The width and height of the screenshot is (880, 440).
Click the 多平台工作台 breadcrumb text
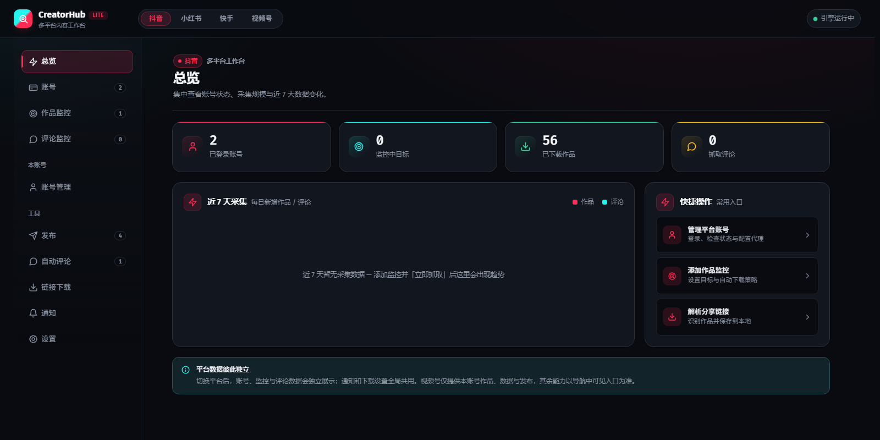(x=226, y=61)
